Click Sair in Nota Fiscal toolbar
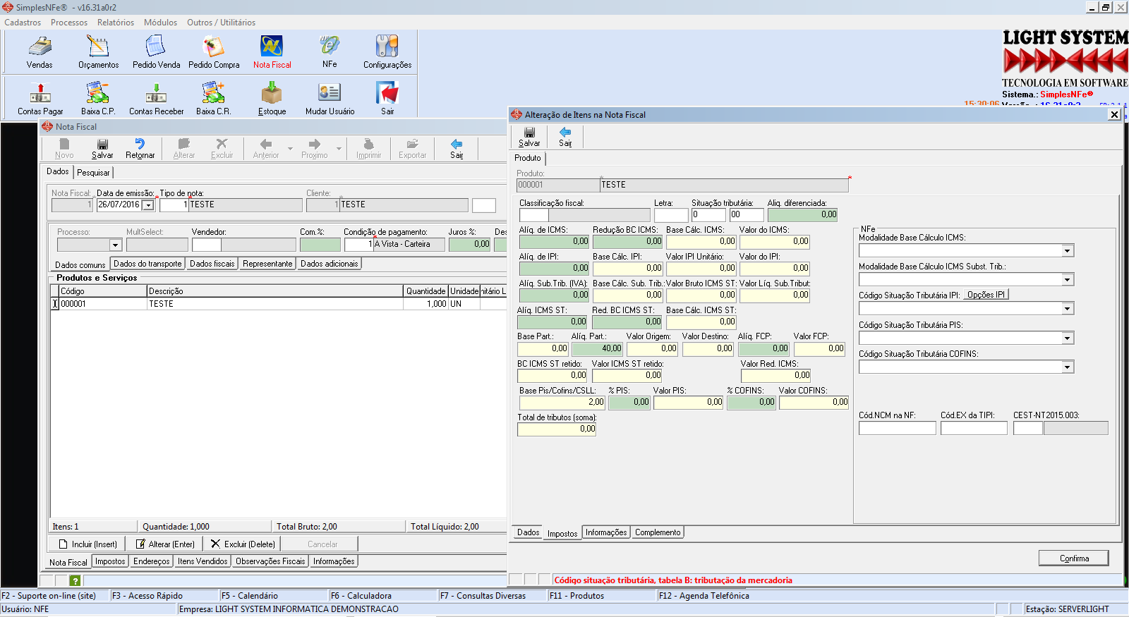 tap(457, 149)
